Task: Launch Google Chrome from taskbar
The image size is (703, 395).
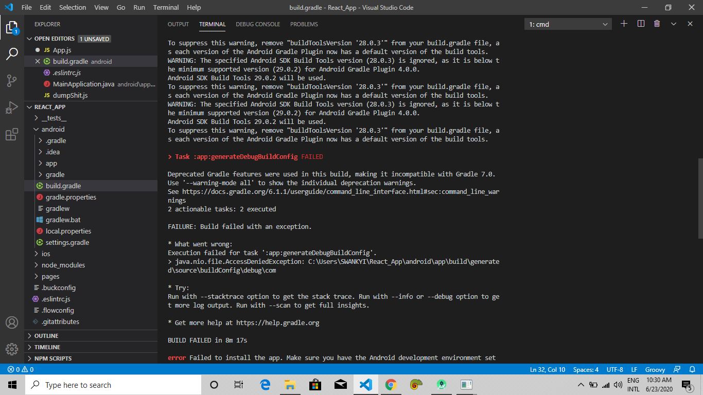Action: pyautogui.click(x=391, y=385)
